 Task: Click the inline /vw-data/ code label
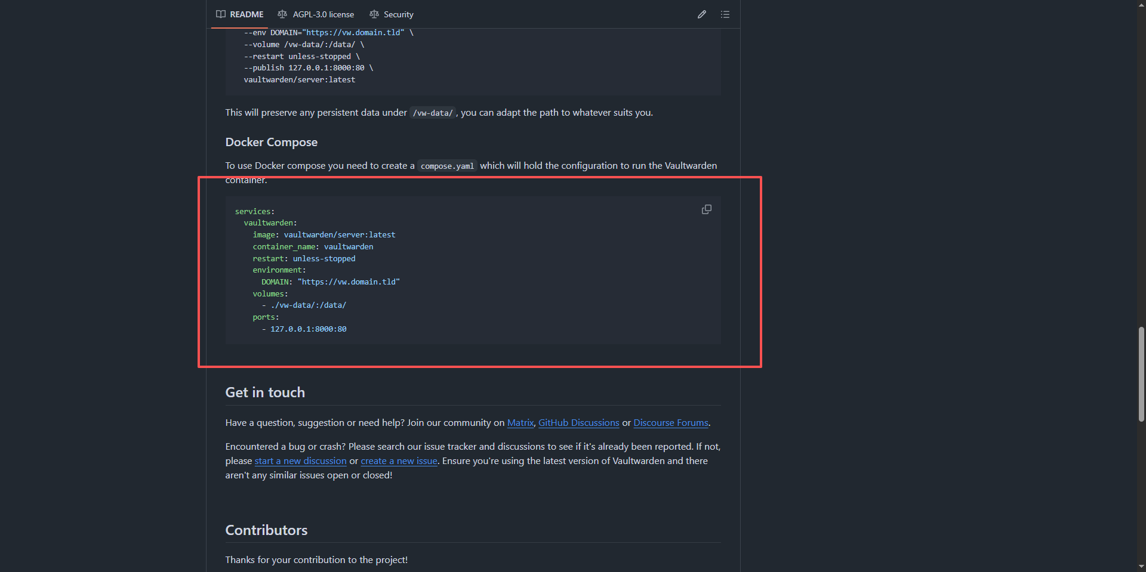tap(433, 113)
